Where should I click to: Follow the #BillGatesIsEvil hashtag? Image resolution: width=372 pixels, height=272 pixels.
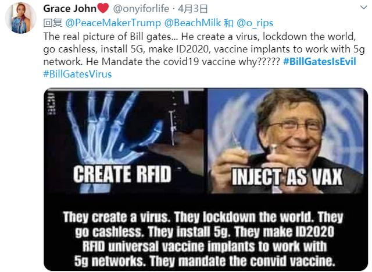320,62
